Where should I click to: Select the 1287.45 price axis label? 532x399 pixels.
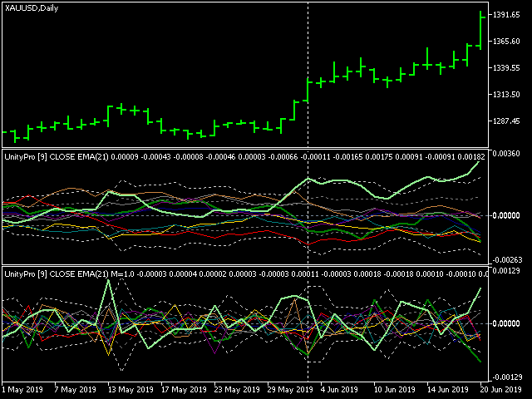505,121
